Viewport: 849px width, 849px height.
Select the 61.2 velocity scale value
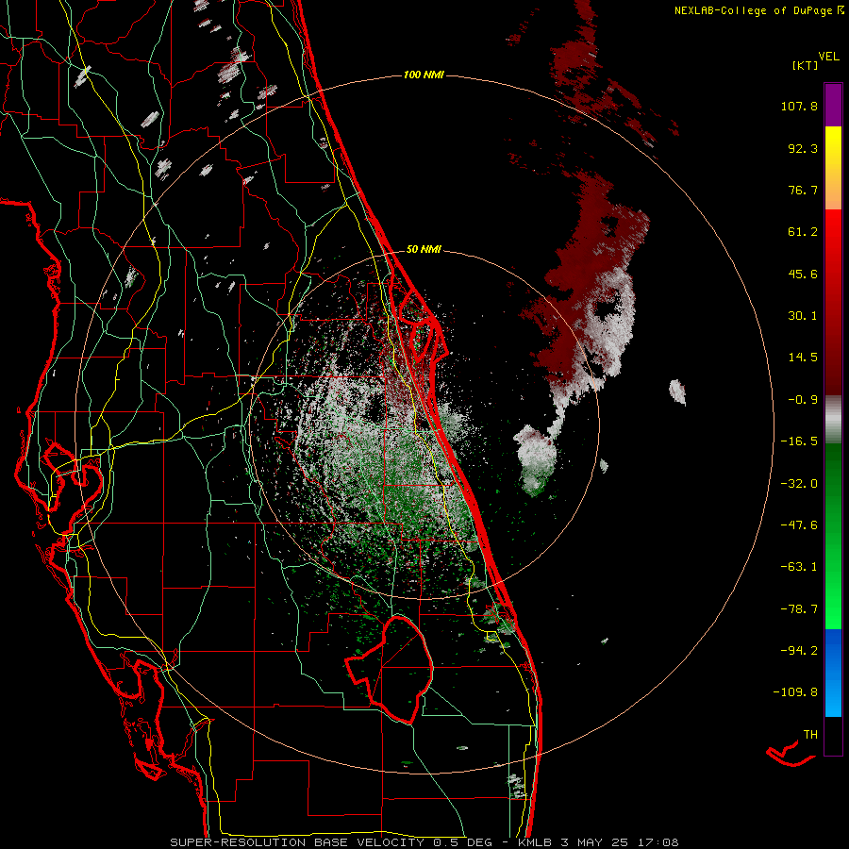click(x=803, y=232)
